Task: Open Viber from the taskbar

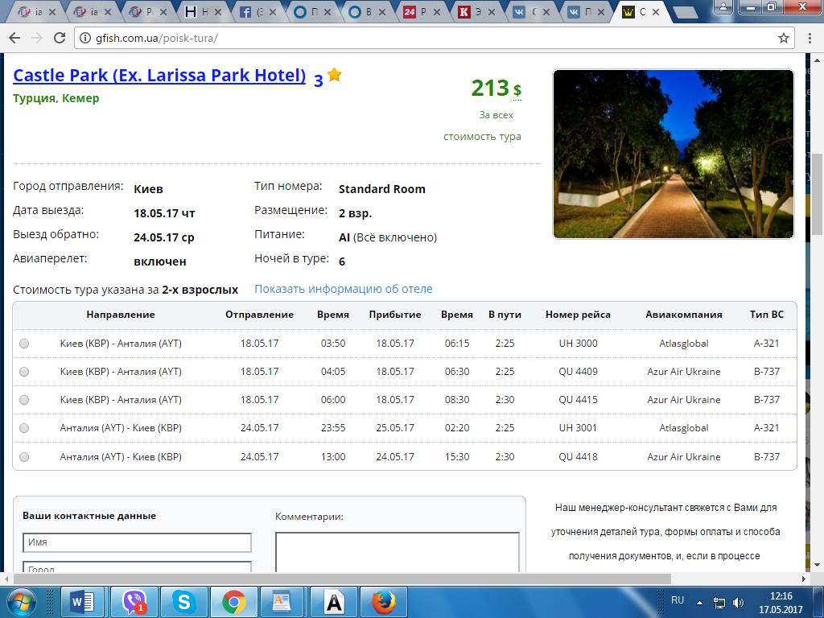Action: [x=133, y=601]
